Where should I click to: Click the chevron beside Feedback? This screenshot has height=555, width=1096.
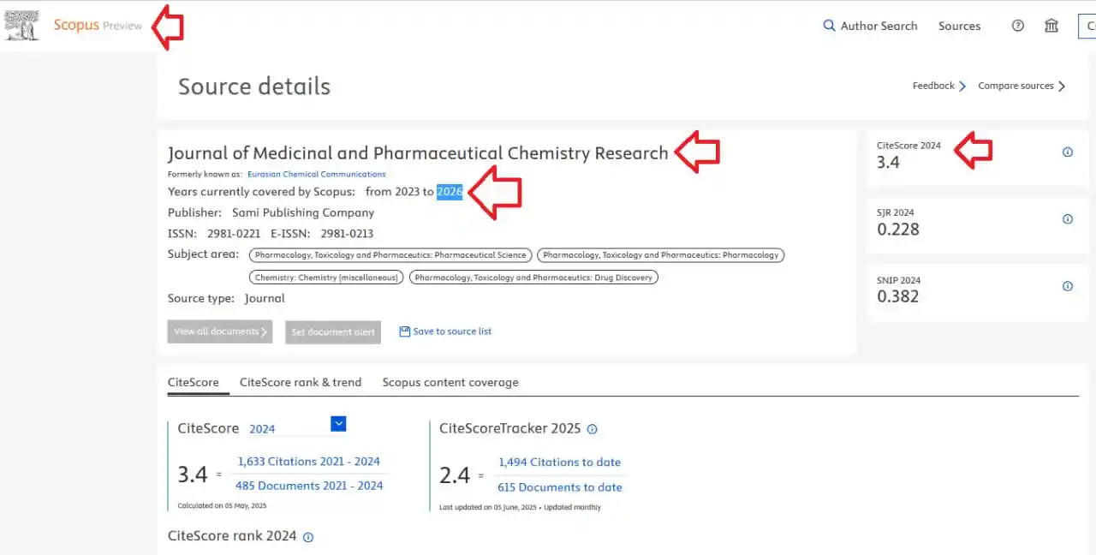click(x=962, y=86)
